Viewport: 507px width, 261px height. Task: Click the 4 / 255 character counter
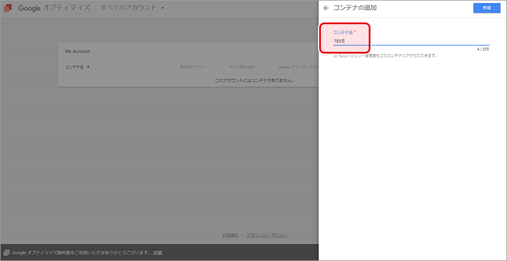[483, 50]
